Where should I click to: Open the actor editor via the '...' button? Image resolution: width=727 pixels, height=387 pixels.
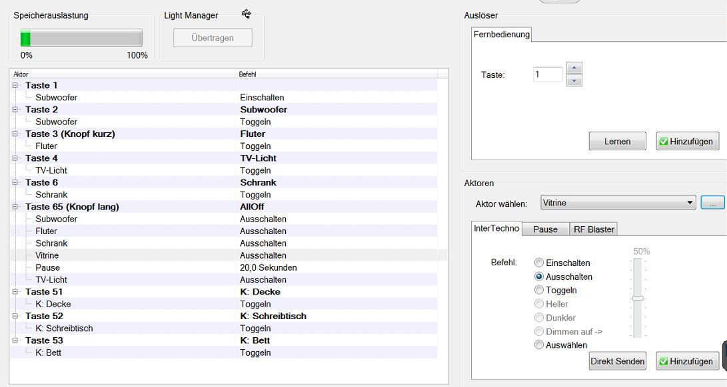point(712,203)
